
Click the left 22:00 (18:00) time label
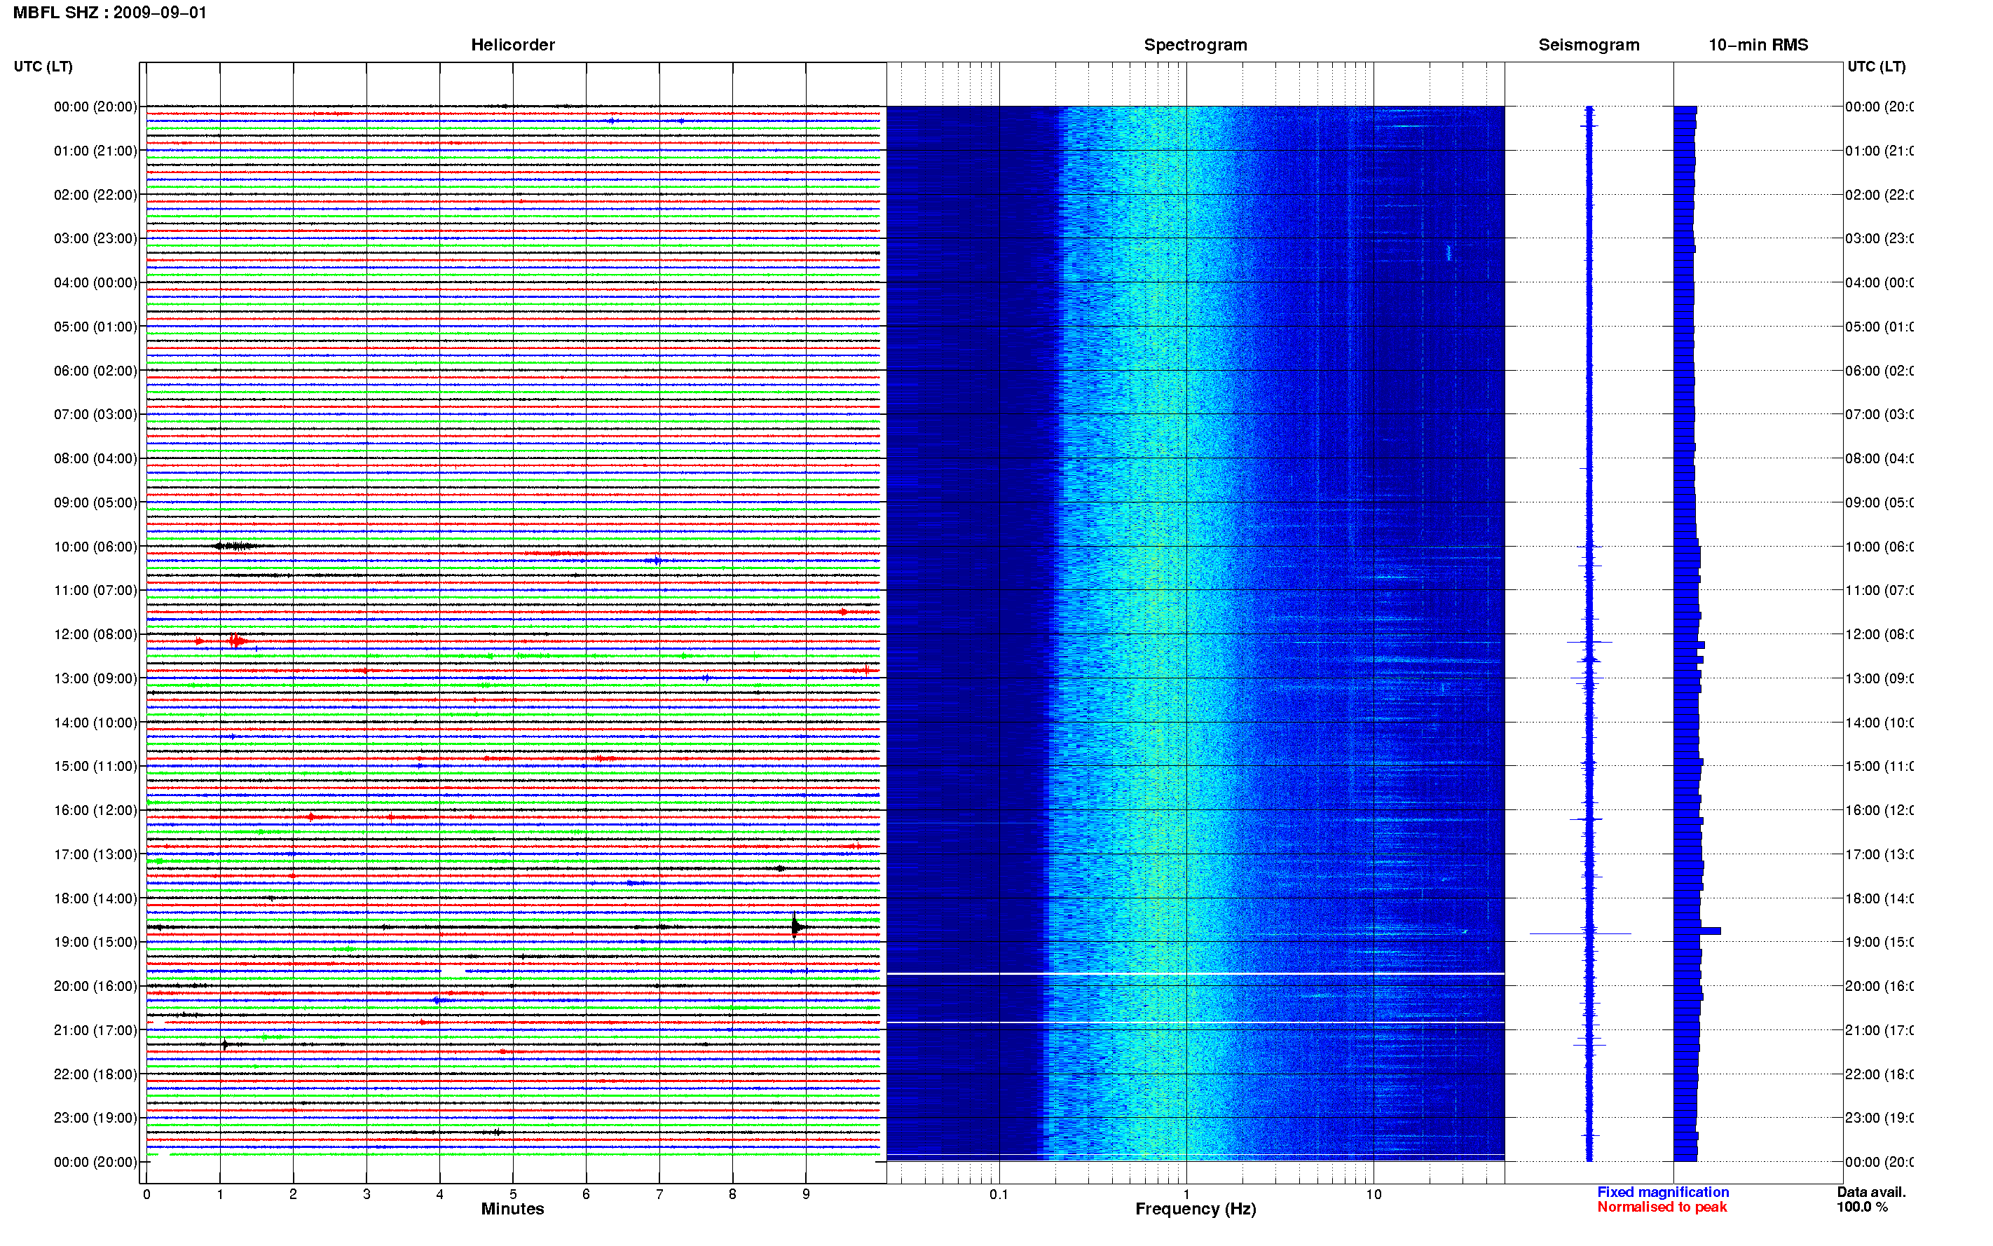[x=95, y=1074]
